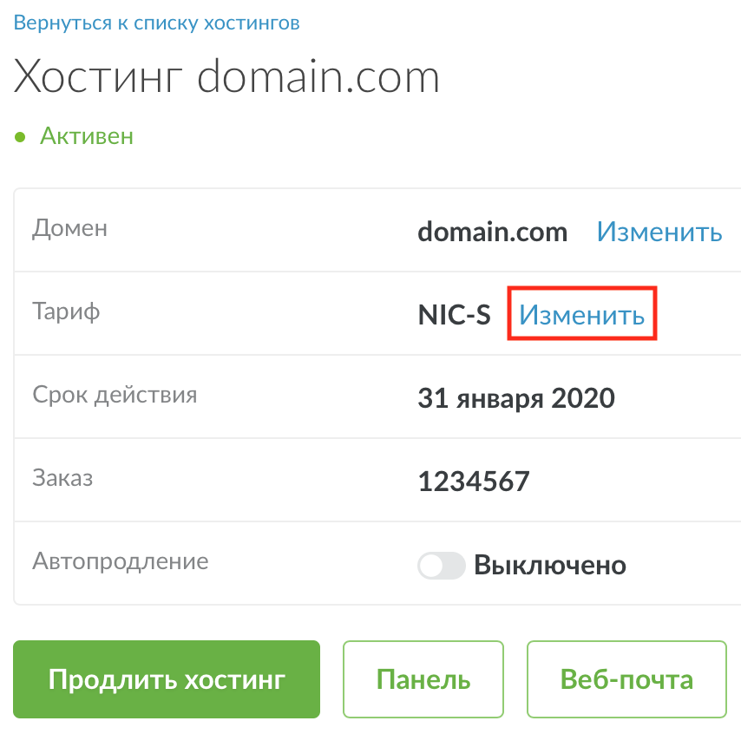
Task: Click the Домен row label
Action: pyautogui.click(x=70, y=228)
